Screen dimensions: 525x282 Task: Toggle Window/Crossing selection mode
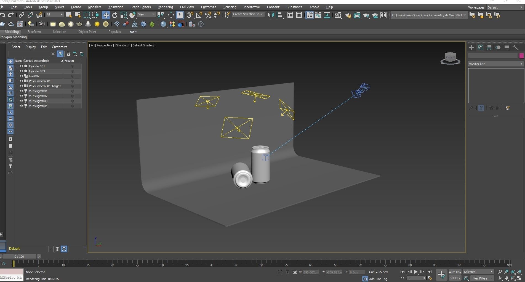coord(95,15)
